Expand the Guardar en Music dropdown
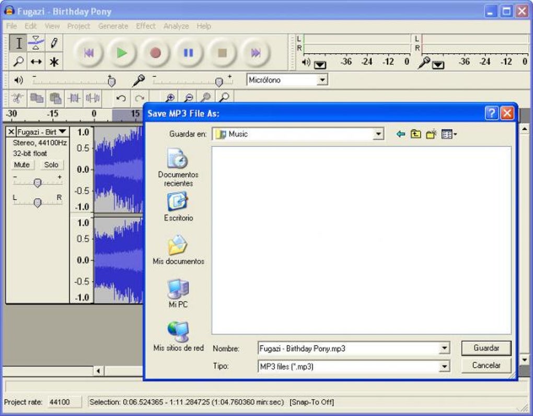Screen dimensions: 533x416 point(378,134)
